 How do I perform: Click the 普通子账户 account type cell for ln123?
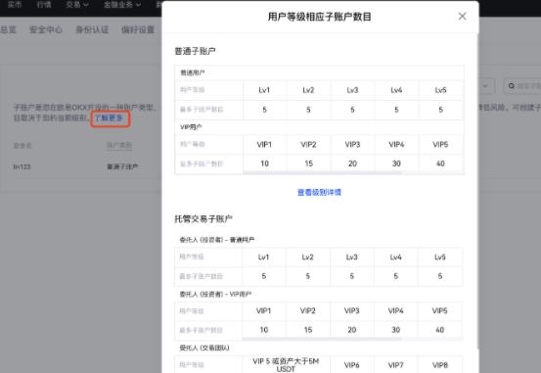point(122,167)
